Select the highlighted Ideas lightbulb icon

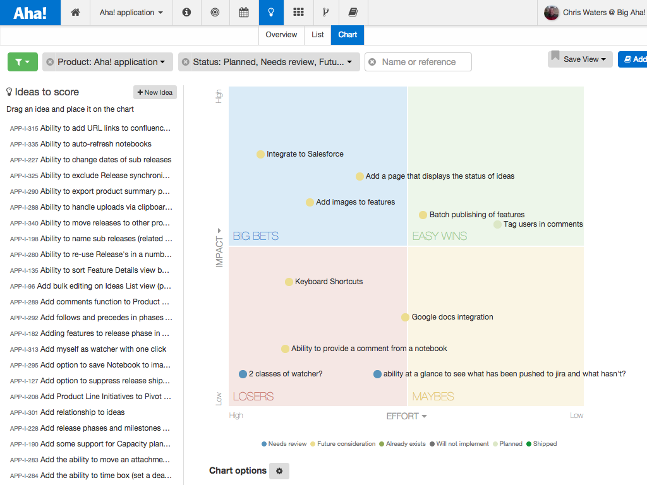pyautogui.click(x=271, y=12)
